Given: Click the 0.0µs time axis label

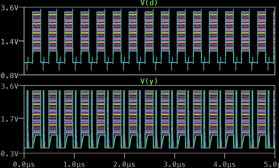Looking at the screenshot, I should 23,164.
